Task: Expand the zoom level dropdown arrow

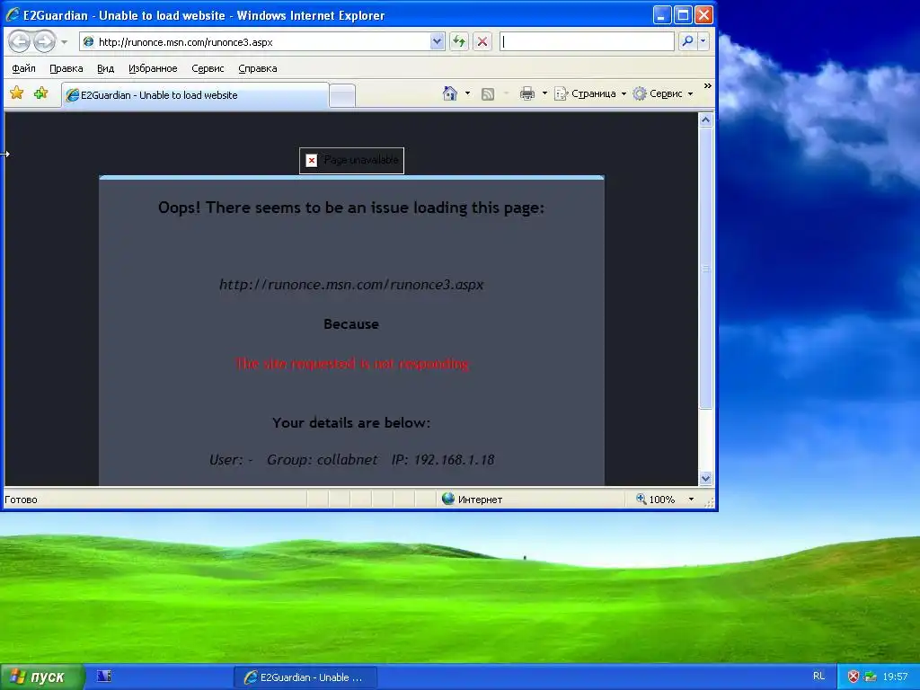Action: point(691,500)
